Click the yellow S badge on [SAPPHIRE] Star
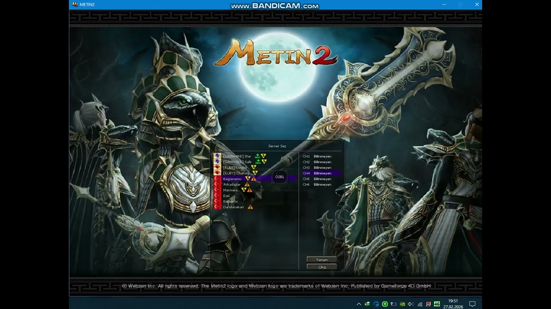Viewport: 551px width, 309px height. tap(263, 156)
